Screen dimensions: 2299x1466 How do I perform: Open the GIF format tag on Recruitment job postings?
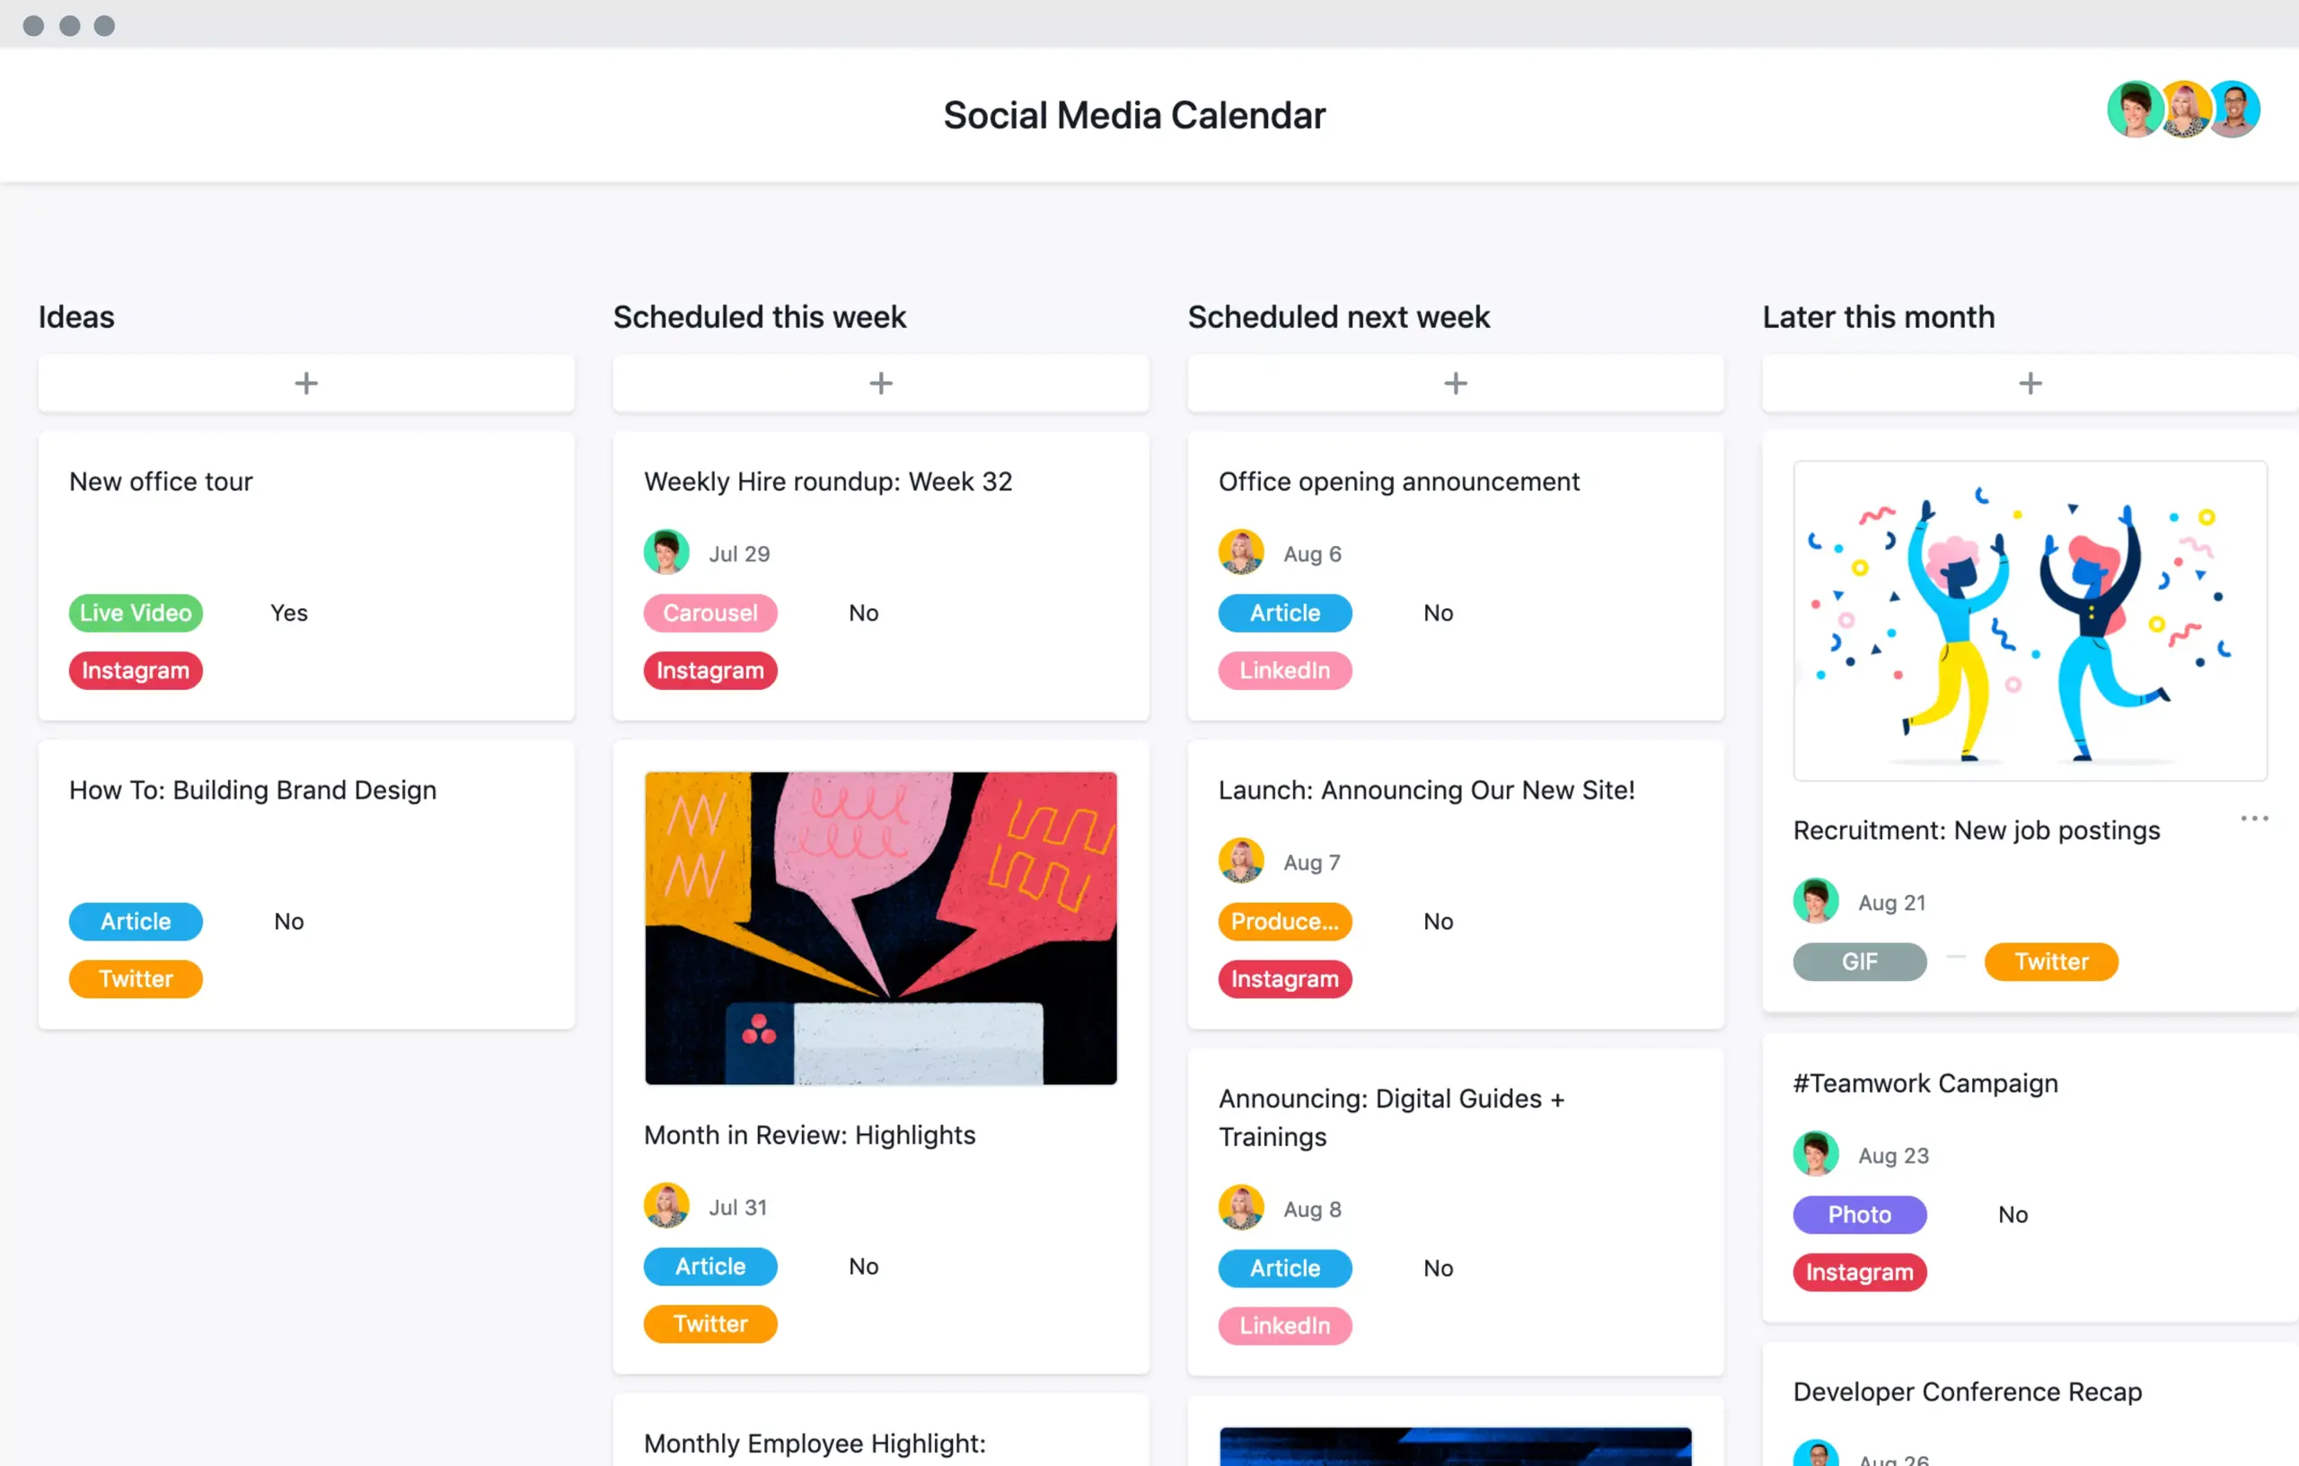point(1858,960)
